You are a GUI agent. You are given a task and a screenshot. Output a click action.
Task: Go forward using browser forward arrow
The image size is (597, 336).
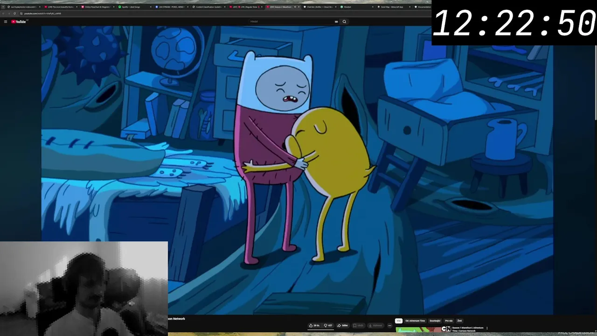pos(9,14)
